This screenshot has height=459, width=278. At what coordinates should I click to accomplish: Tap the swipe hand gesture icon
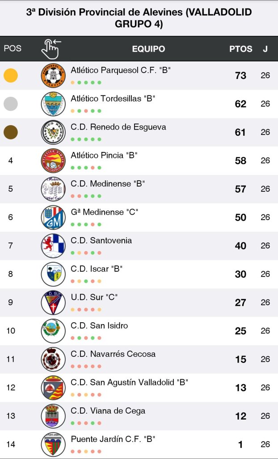click(x=51, y=48)
